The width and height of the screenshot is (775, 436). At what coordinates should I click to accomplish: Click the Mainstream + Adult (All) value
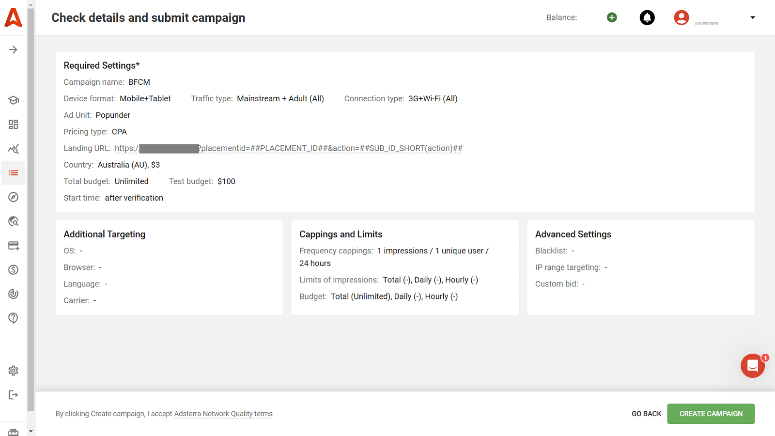click(280, 98)
